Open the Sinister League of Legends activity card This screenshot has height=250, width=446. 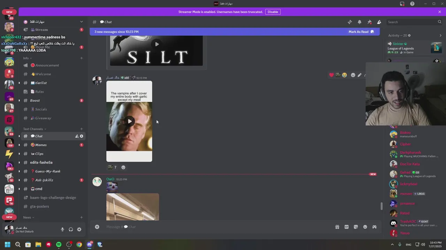415,48
